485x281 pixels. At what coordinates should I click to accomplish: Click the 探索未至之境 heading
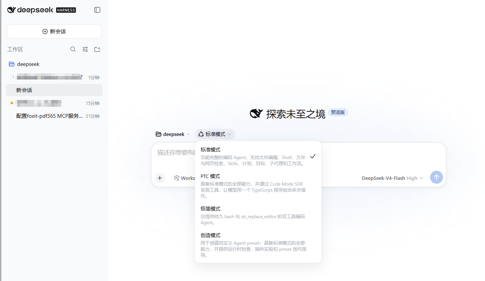click(x=296, y=114)
